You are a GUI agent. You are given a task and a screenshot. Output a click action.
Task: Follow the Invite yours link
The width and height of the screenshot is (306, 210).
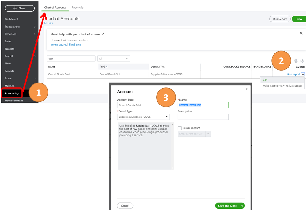[x=59, y=45]
